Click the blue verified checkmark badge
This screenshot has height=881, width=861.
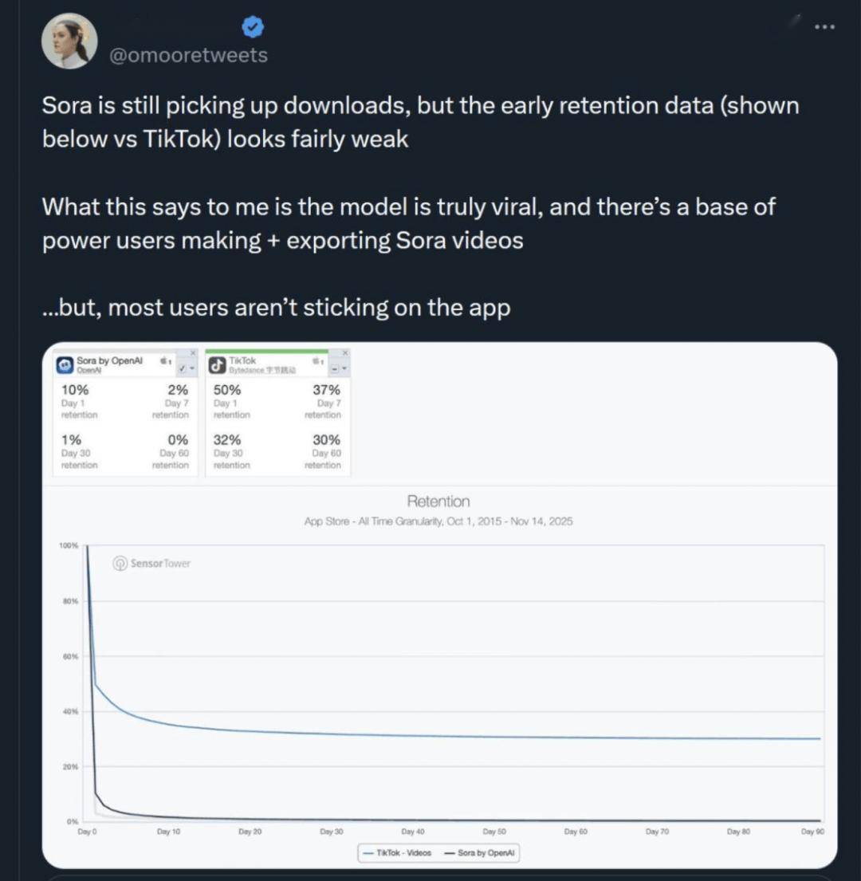(x=253, y=29)
